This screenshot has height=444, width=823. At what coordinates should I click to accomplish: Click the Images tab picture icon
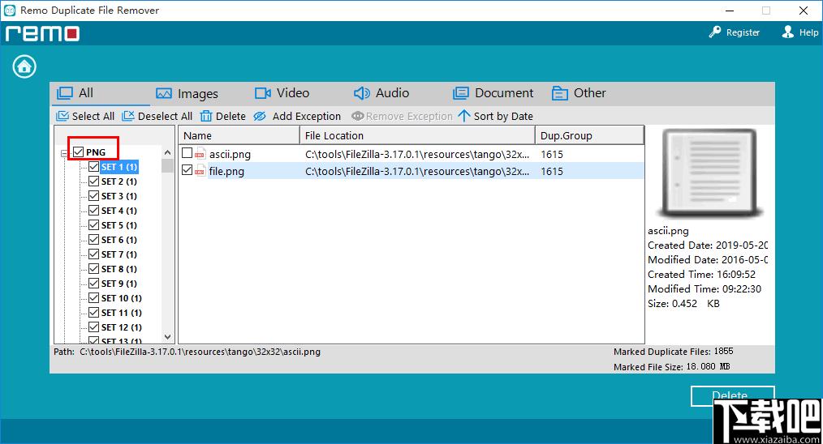pos(164,94)
